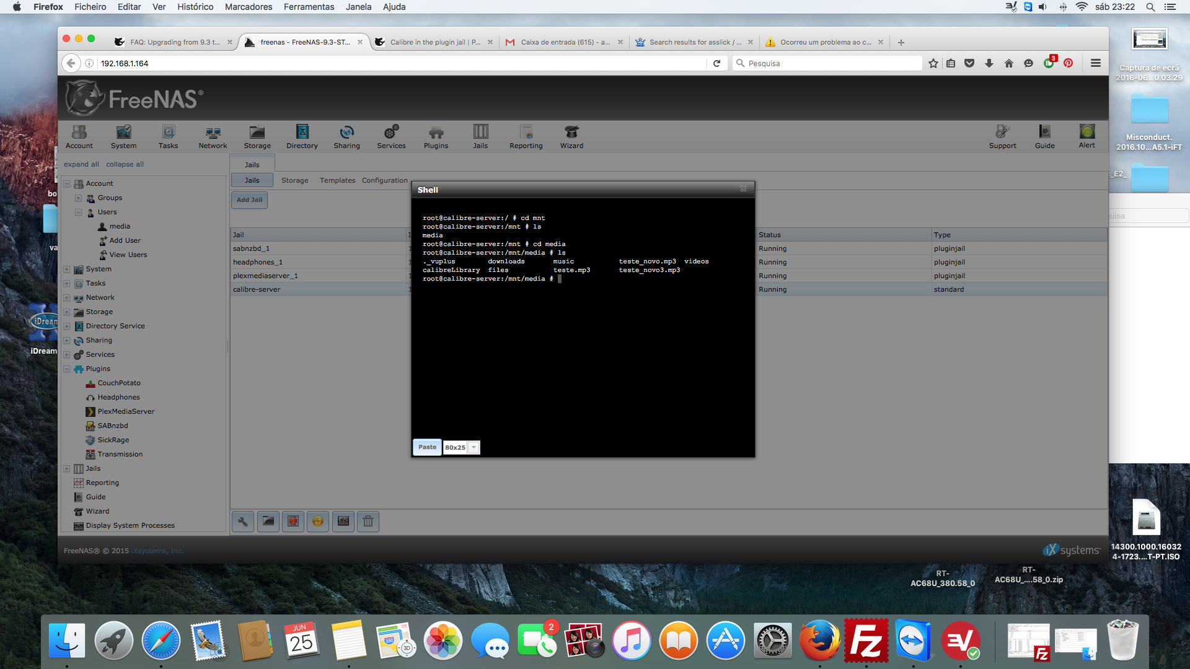Open the Firefox downloads arrow

point(989,63)
